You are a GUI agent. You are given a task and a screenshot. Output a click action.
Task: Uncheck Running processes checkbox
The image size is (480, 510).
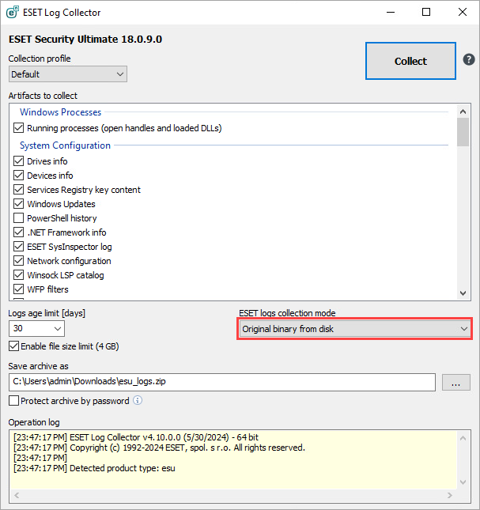(18, 128)
